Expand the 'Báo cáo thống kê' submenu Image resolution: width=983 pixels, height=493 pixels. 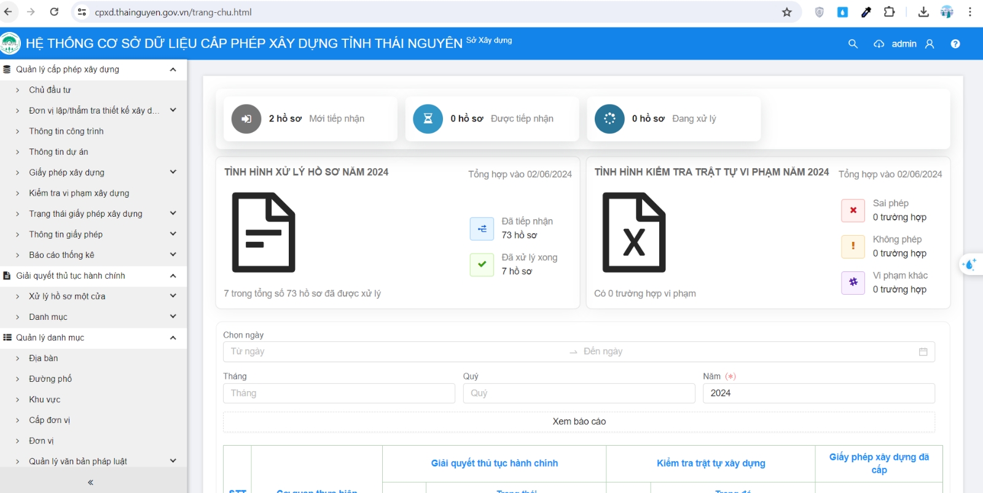173,254
